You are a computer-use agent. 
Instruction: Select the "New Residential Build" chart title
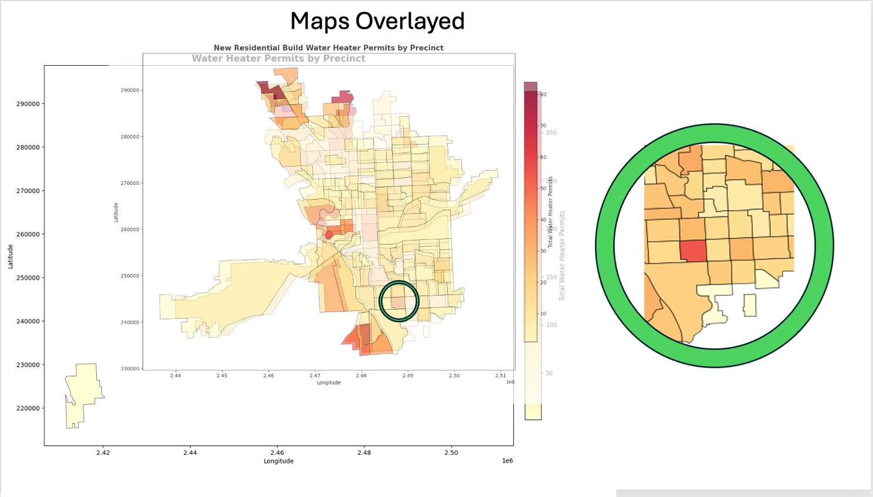[328, 48]
